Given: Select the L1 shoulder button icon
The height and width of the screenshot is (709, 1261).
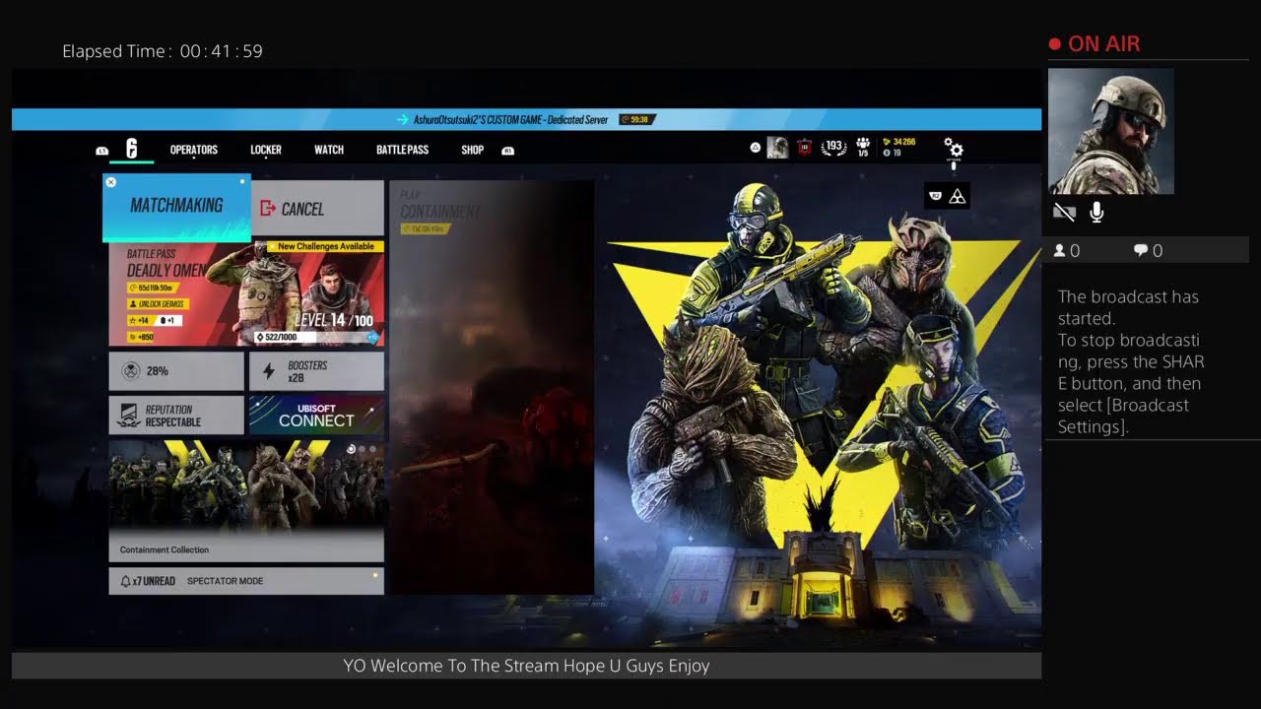Looking at the screenshot, I should coord(102,151).
